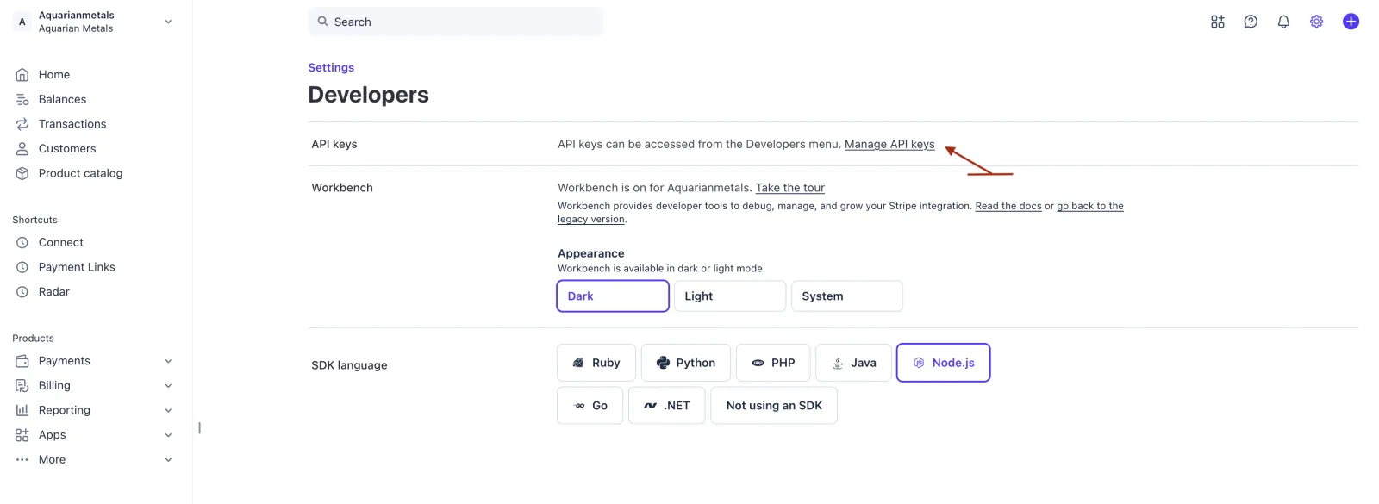Click the Home icon in sidebar
Image resolution: width=1379 pixels, height=504 pixels.
[x=22, y=75]
